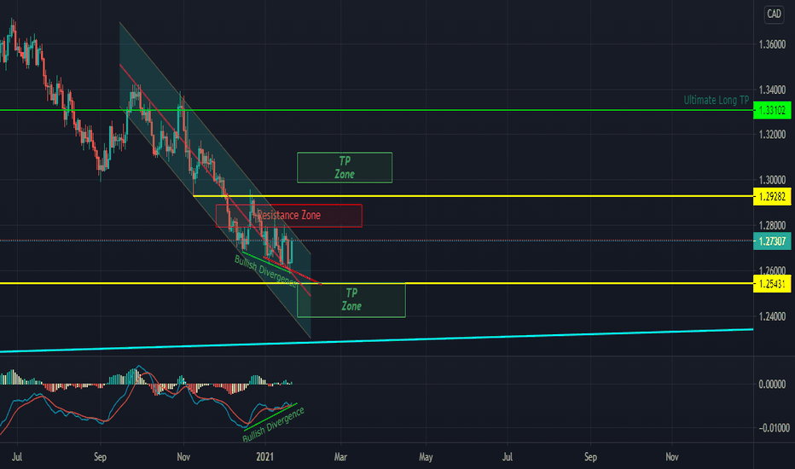The width and height of the screenshot is (795, 469).
Task: Click the Bullish Divergence label on price chart
Action: pos(265,272)
